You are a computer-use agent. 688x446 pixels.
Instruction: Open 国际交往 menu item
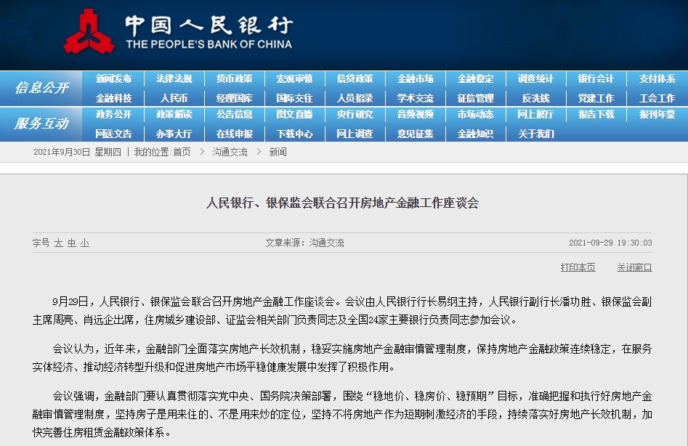(x=294, y=98)
